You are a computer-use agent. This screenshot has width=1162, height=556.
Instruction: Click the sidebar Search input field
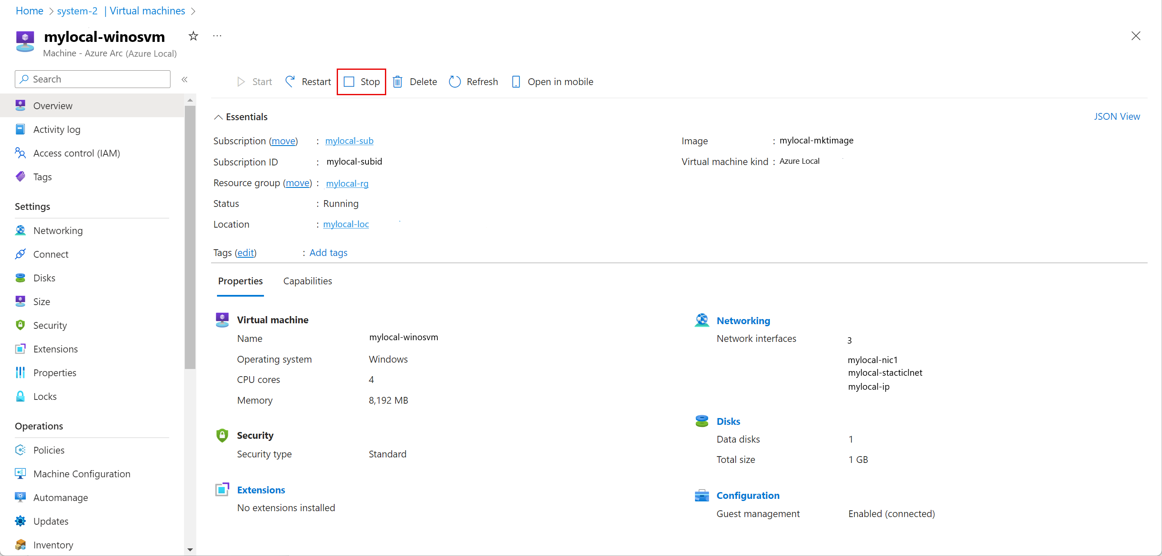point(93,79)
